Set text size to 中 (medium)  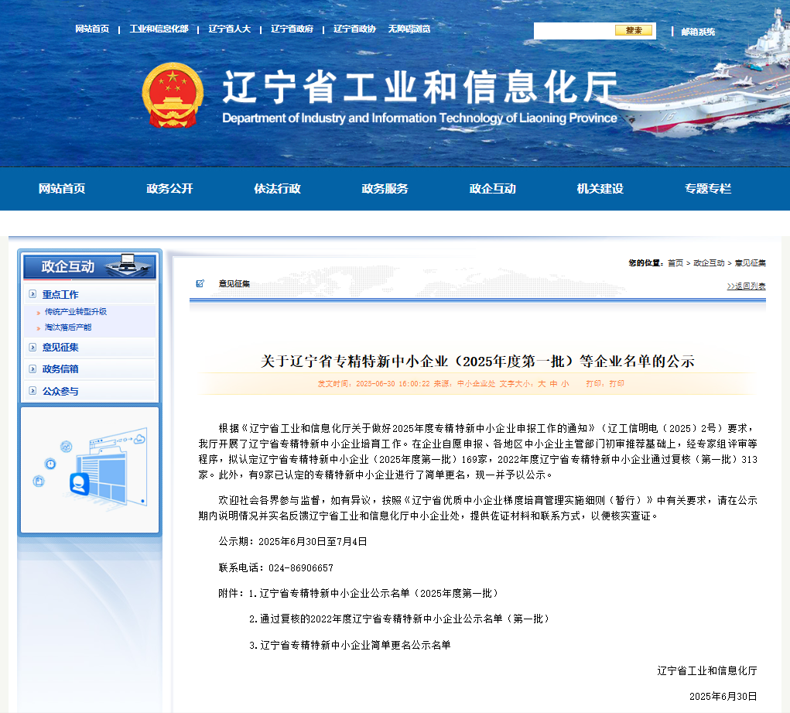[x=553, y=384]
